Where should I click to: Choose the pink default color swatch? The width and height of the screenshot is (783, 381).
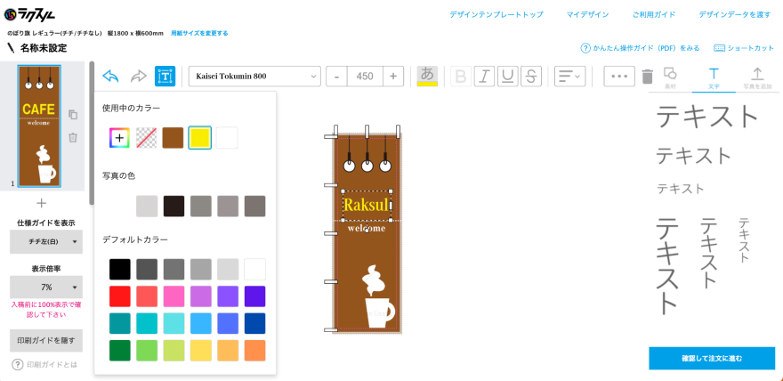[174, 296]
